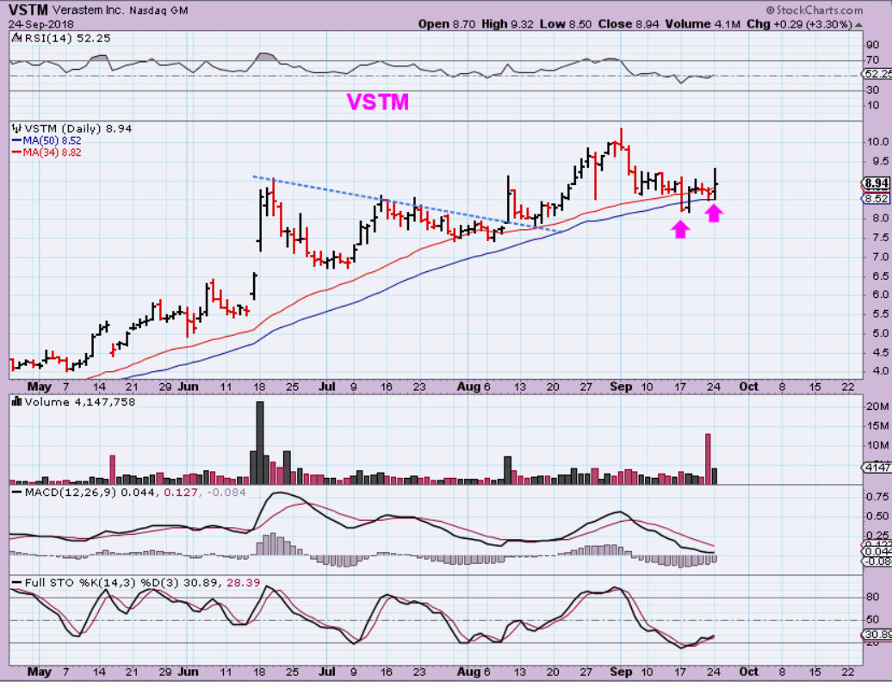This screenshot has width=892, height=682.
Task: Click the 4147 volume tag on right axis
Action: pyautogui.click(x=877, y=468)
